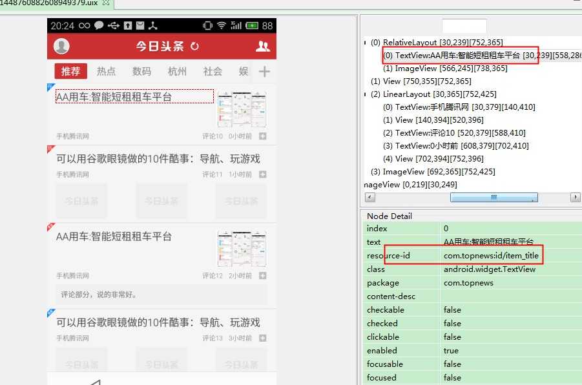Click the plus icon to add channels
582x385 pixels.
pos(264,71)
